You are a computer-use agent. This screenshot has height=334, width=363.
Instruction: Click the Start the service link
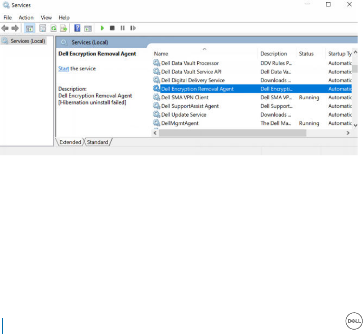pos(63,68)
